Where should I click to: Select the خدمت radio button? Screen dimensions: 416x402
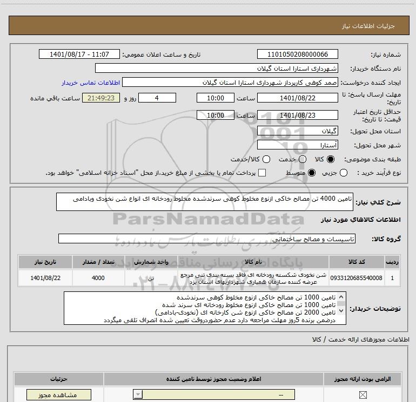[x=303, y=159]
